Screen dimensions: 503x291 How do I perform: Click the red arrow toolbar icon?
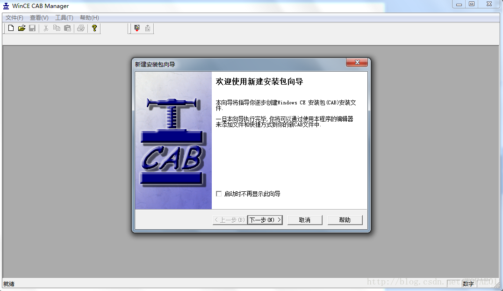137,28
